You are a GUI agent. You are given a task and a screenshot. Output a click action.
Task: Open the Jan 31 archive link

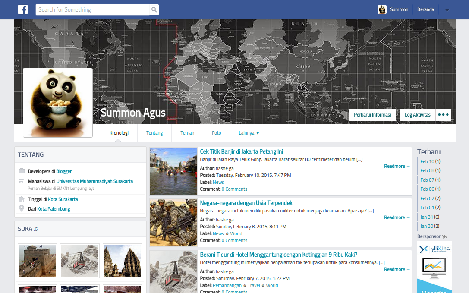[427, 217]
